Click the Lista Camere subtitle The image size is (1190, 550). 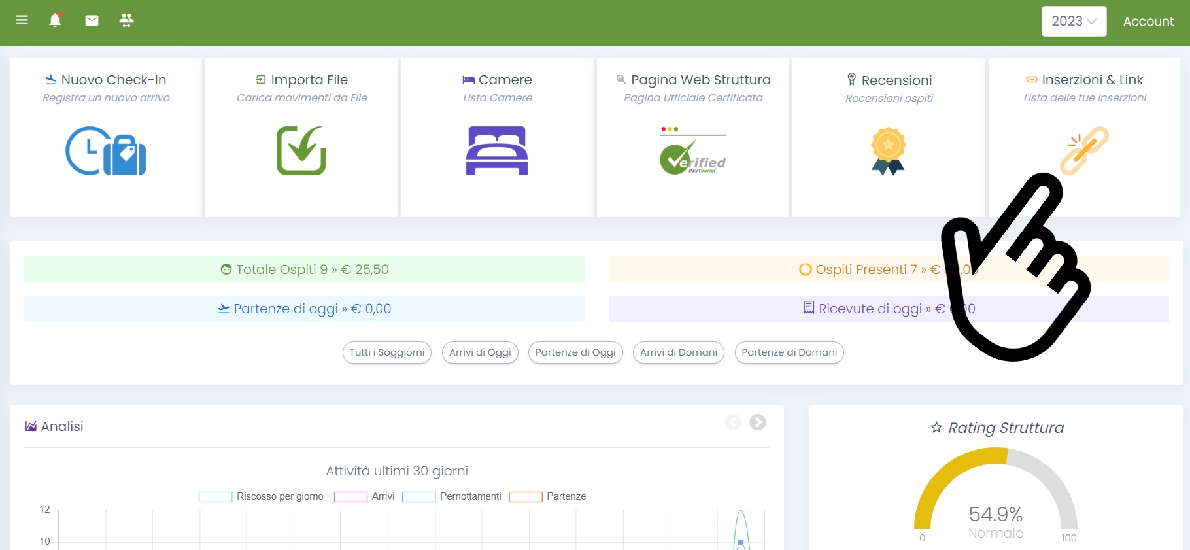pyautogui.click(x=497, y=98)
